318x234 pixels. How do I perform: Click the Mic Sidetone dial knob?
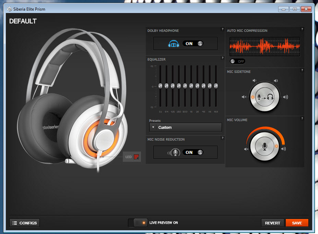click(265, 97)
